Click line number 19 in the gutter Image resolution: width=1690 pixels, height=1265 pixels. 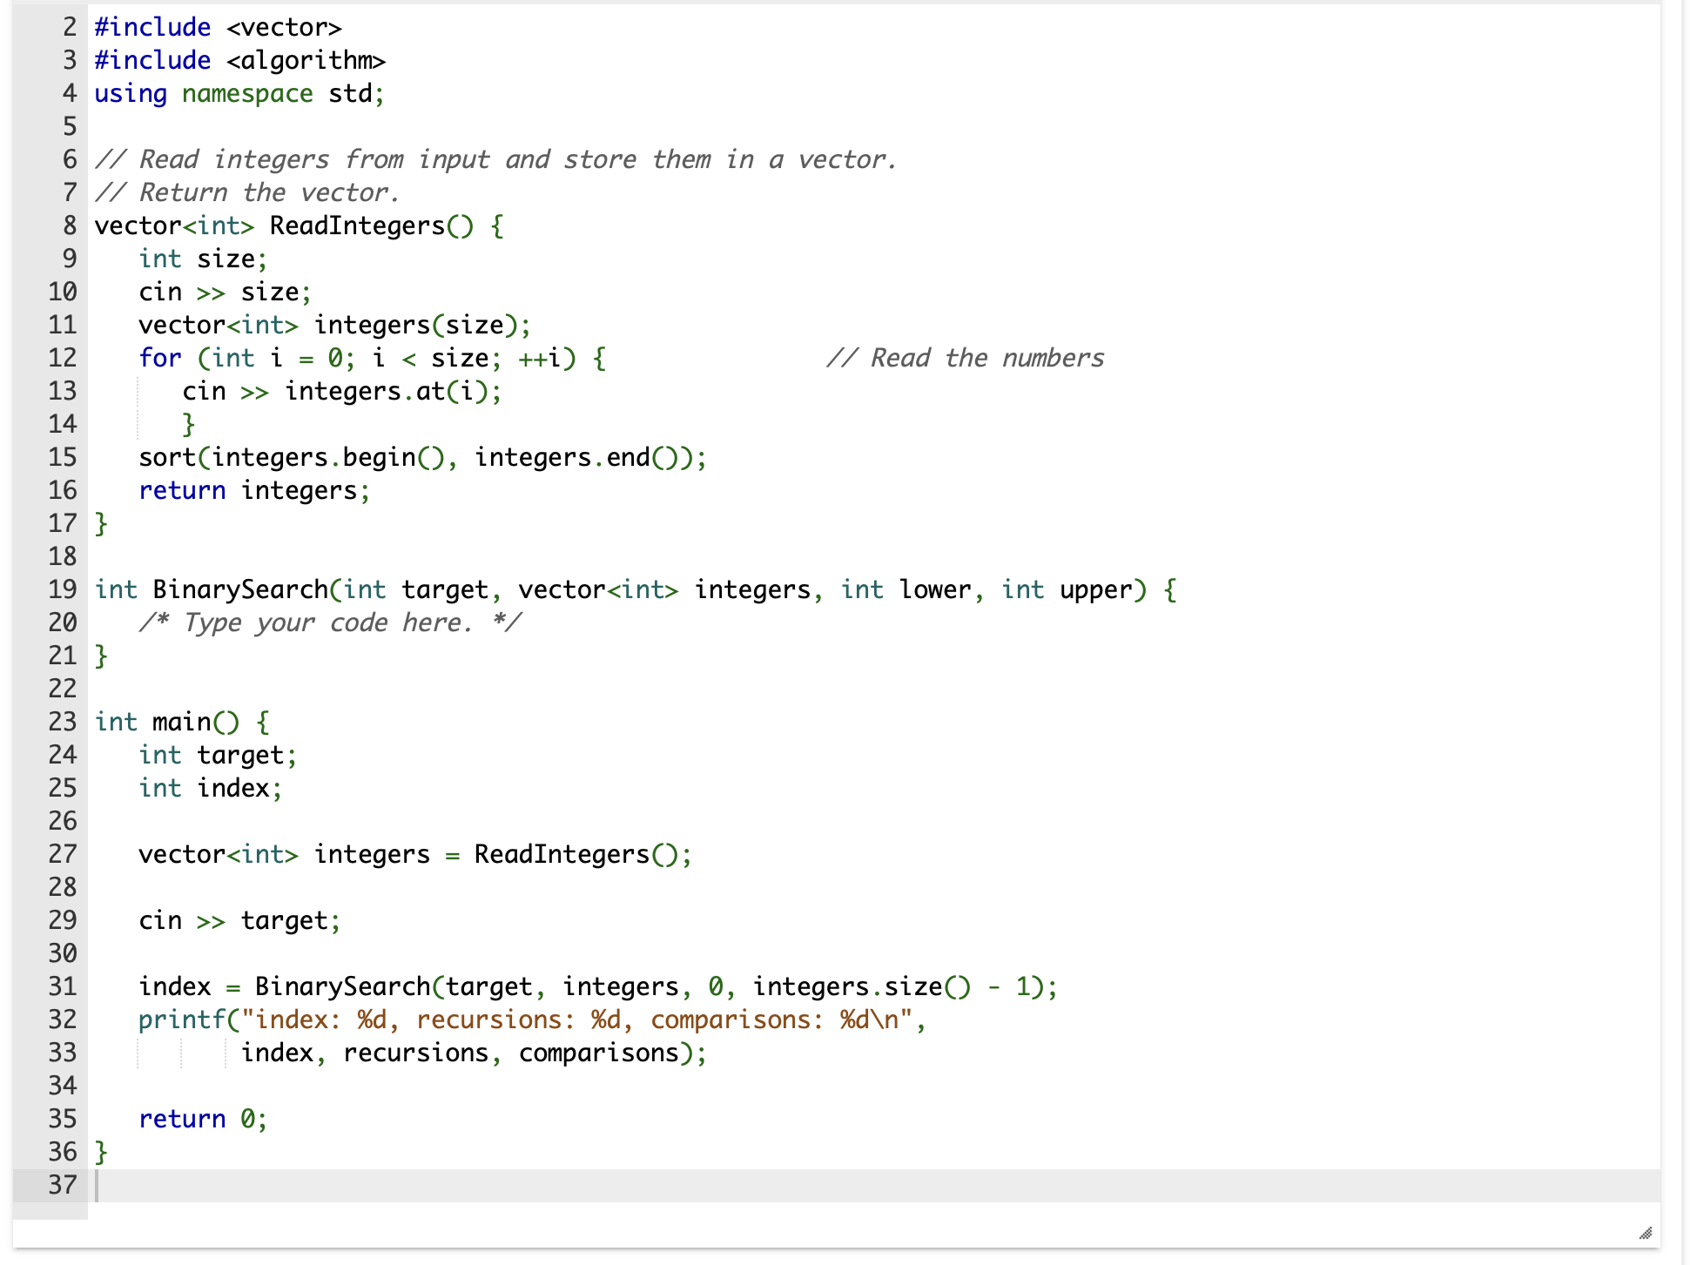62,589
